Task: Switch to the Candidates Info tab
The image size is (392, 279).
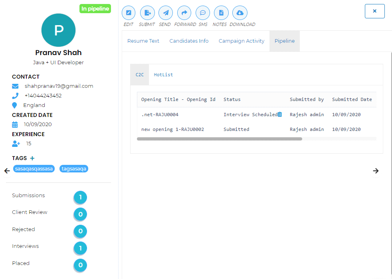Action: 189,41
